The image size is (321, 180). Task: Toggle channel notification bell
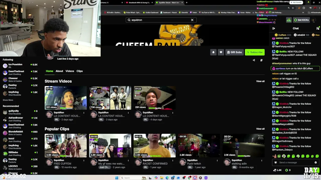[213, 52]
